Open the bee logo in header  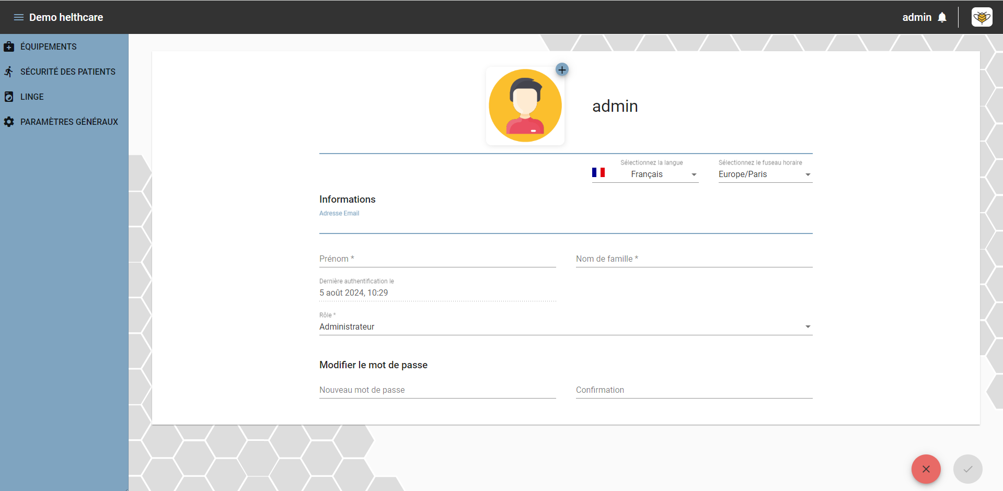[x=982, y=17]
